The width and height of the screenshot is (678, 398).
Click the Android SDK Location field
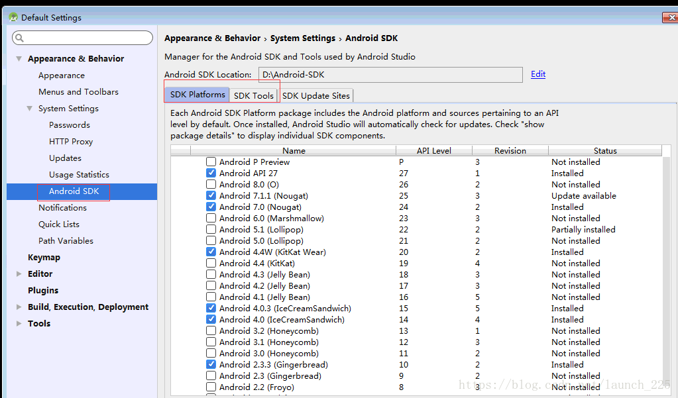point(390,74)
